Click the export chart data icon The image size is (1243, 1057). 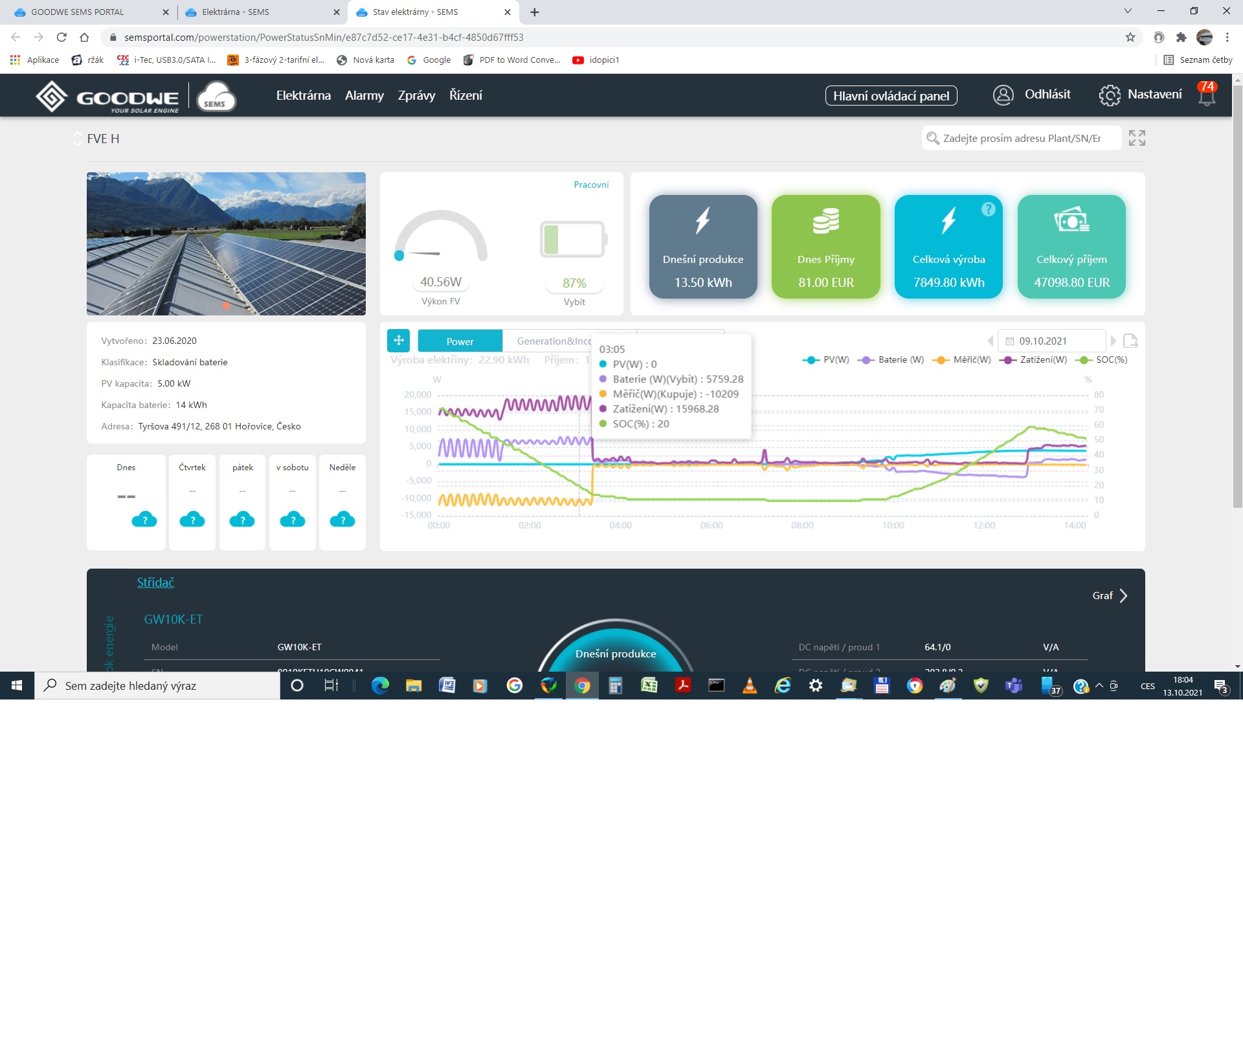point(1130,341)
